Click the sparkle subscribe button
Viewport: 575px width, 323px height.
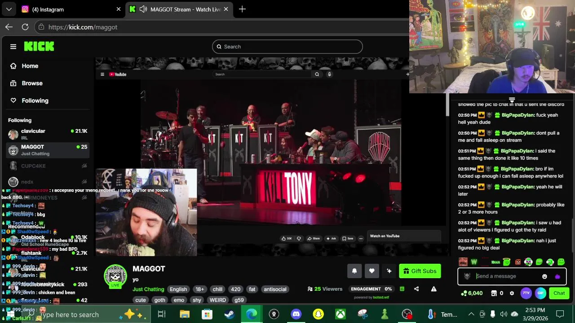click(x=389, y=271)
